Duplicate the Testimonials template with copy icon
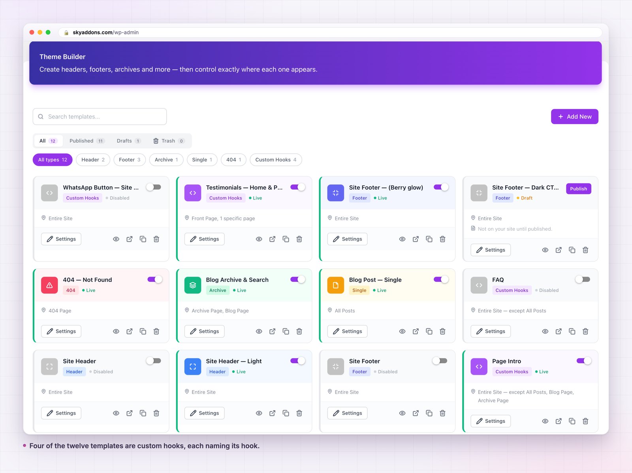The image size is (632, 473). pos(286,239)
